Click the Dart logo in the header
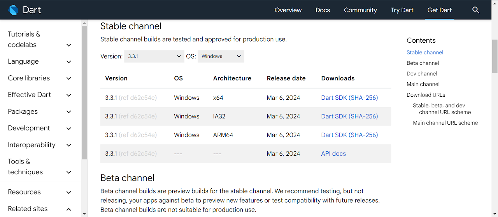 (25, 10)
